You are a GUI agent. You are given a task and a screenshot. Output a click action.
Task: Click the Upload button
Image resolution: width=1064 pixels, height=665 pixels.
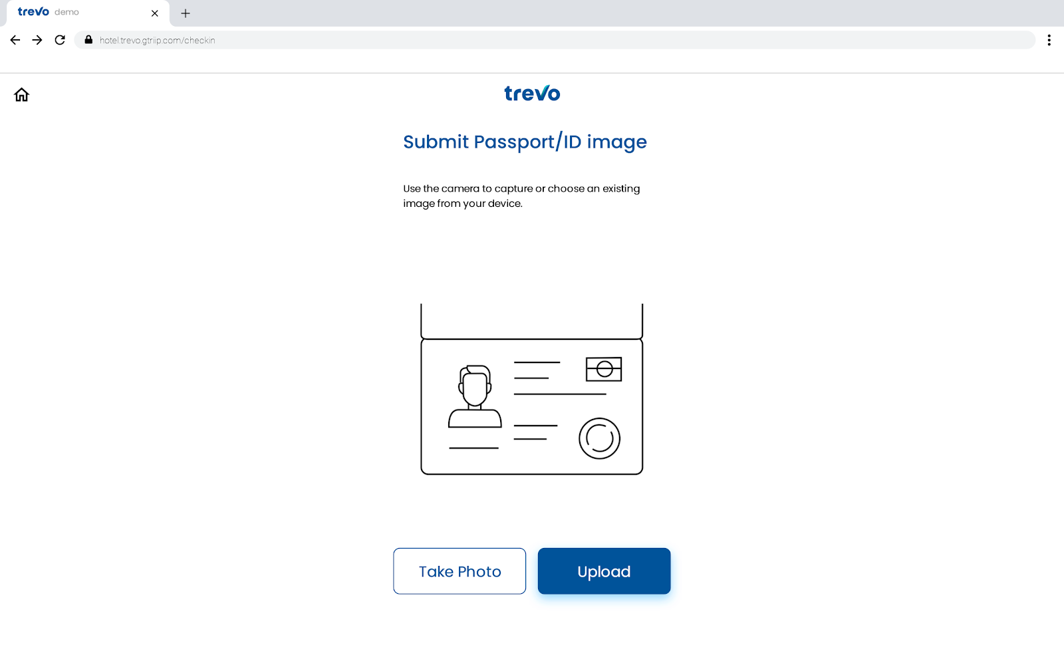(604, 571)
